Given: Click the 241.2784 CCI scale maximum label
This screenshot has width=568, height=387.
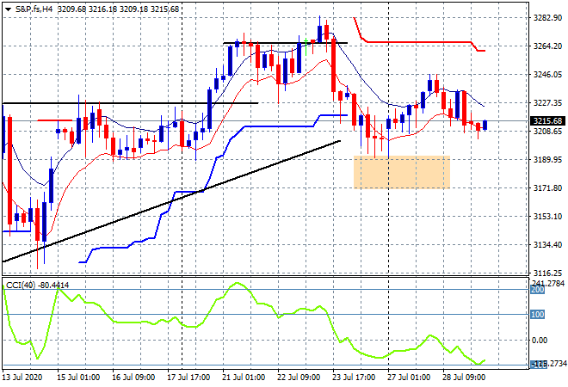Looking at the screenshot, I should pyautogui.click(x=547, y=283).
